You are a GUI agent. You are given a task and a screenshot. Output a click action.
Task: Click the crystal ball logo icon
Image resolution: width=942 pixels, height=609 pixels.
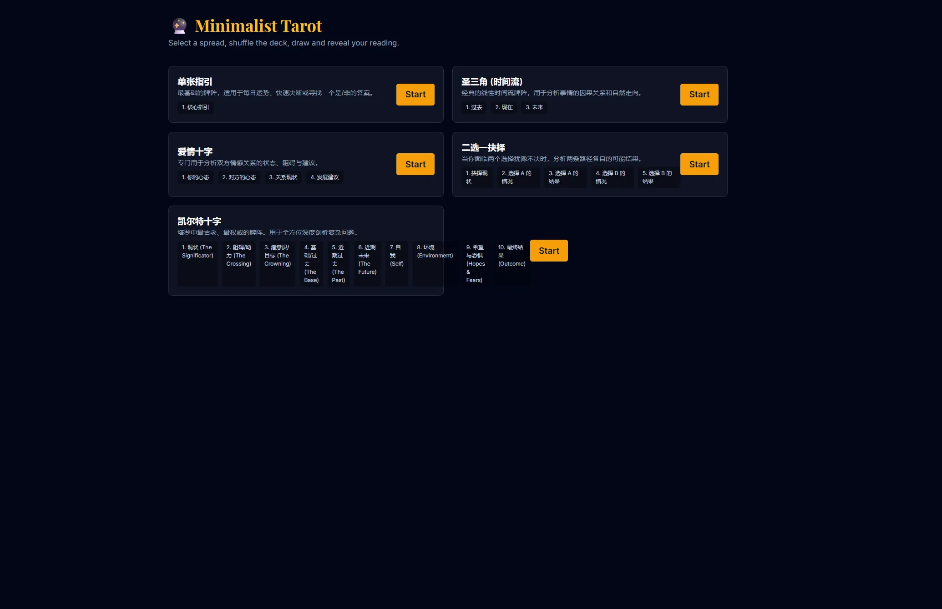(179, 26)
